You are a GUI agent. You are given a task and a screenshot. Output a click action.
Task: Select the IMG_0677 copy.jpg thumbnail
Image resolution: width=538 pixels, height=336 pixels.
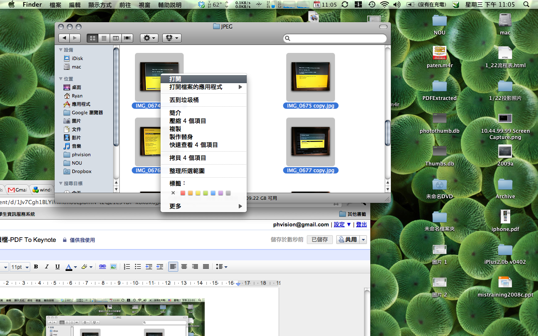coord(311,142)
